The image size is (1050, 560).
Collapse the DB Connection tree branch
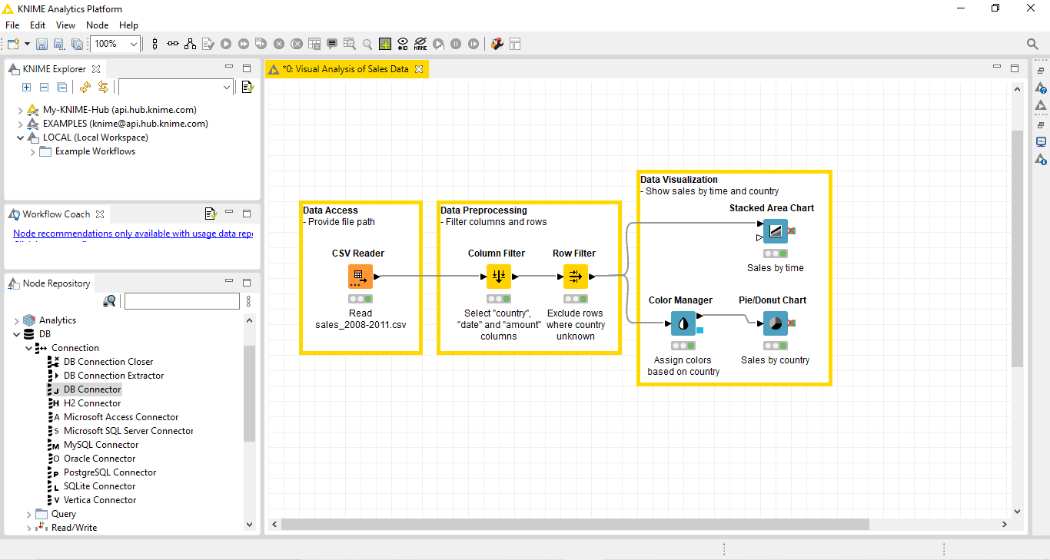(28, 347)
